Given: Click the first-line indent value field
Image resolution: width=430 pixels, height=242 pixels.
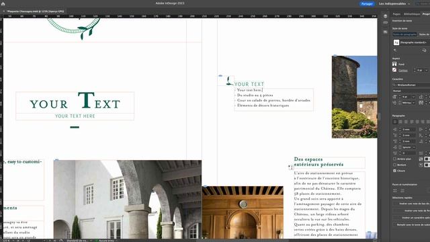Looking at the screenshot, I should pyautogui.click(x=408, y=135).
